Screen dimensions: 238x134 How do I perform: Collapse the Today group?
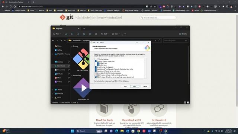coord(72,46)
